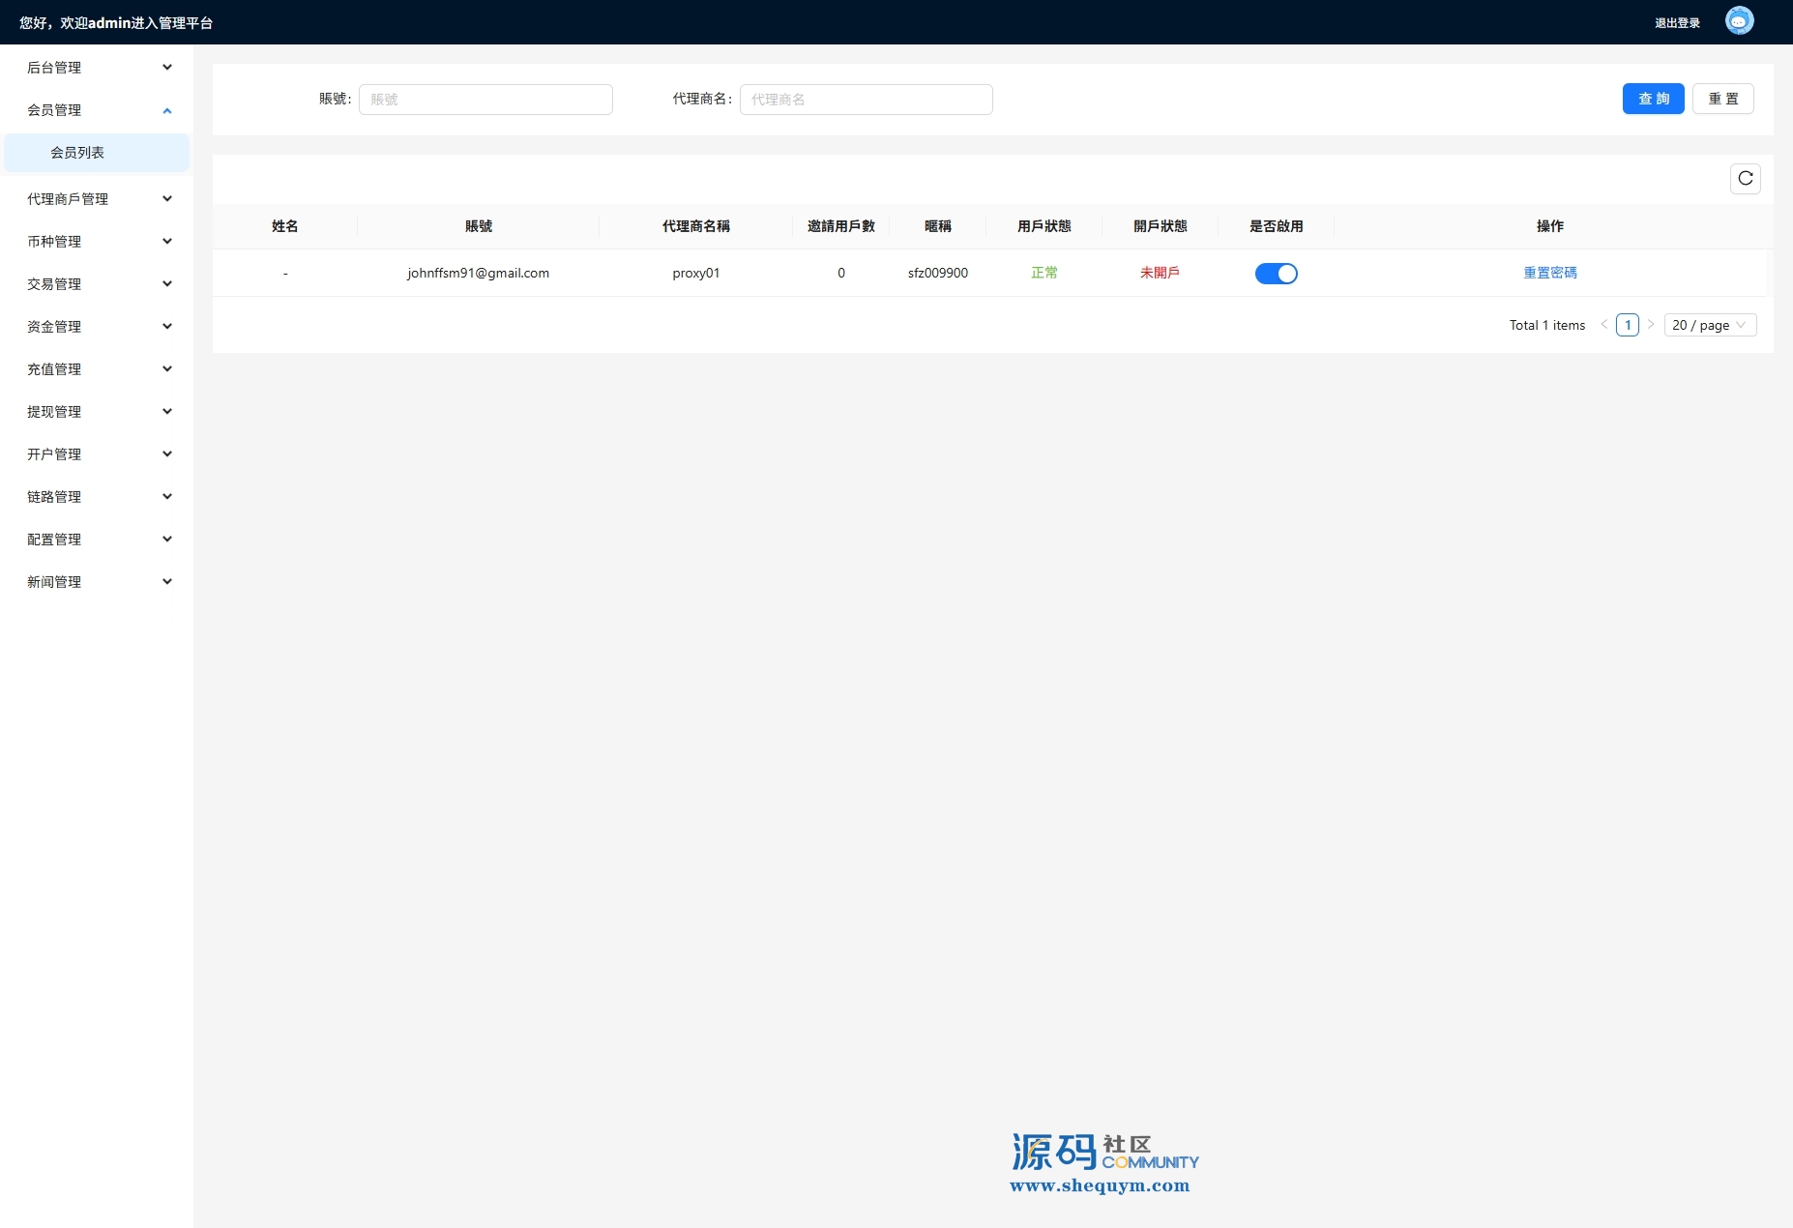This screenshot has height=1228, width=1793.
Task: Click 退出登录 to log out
Action: (x=1677, y=23)
